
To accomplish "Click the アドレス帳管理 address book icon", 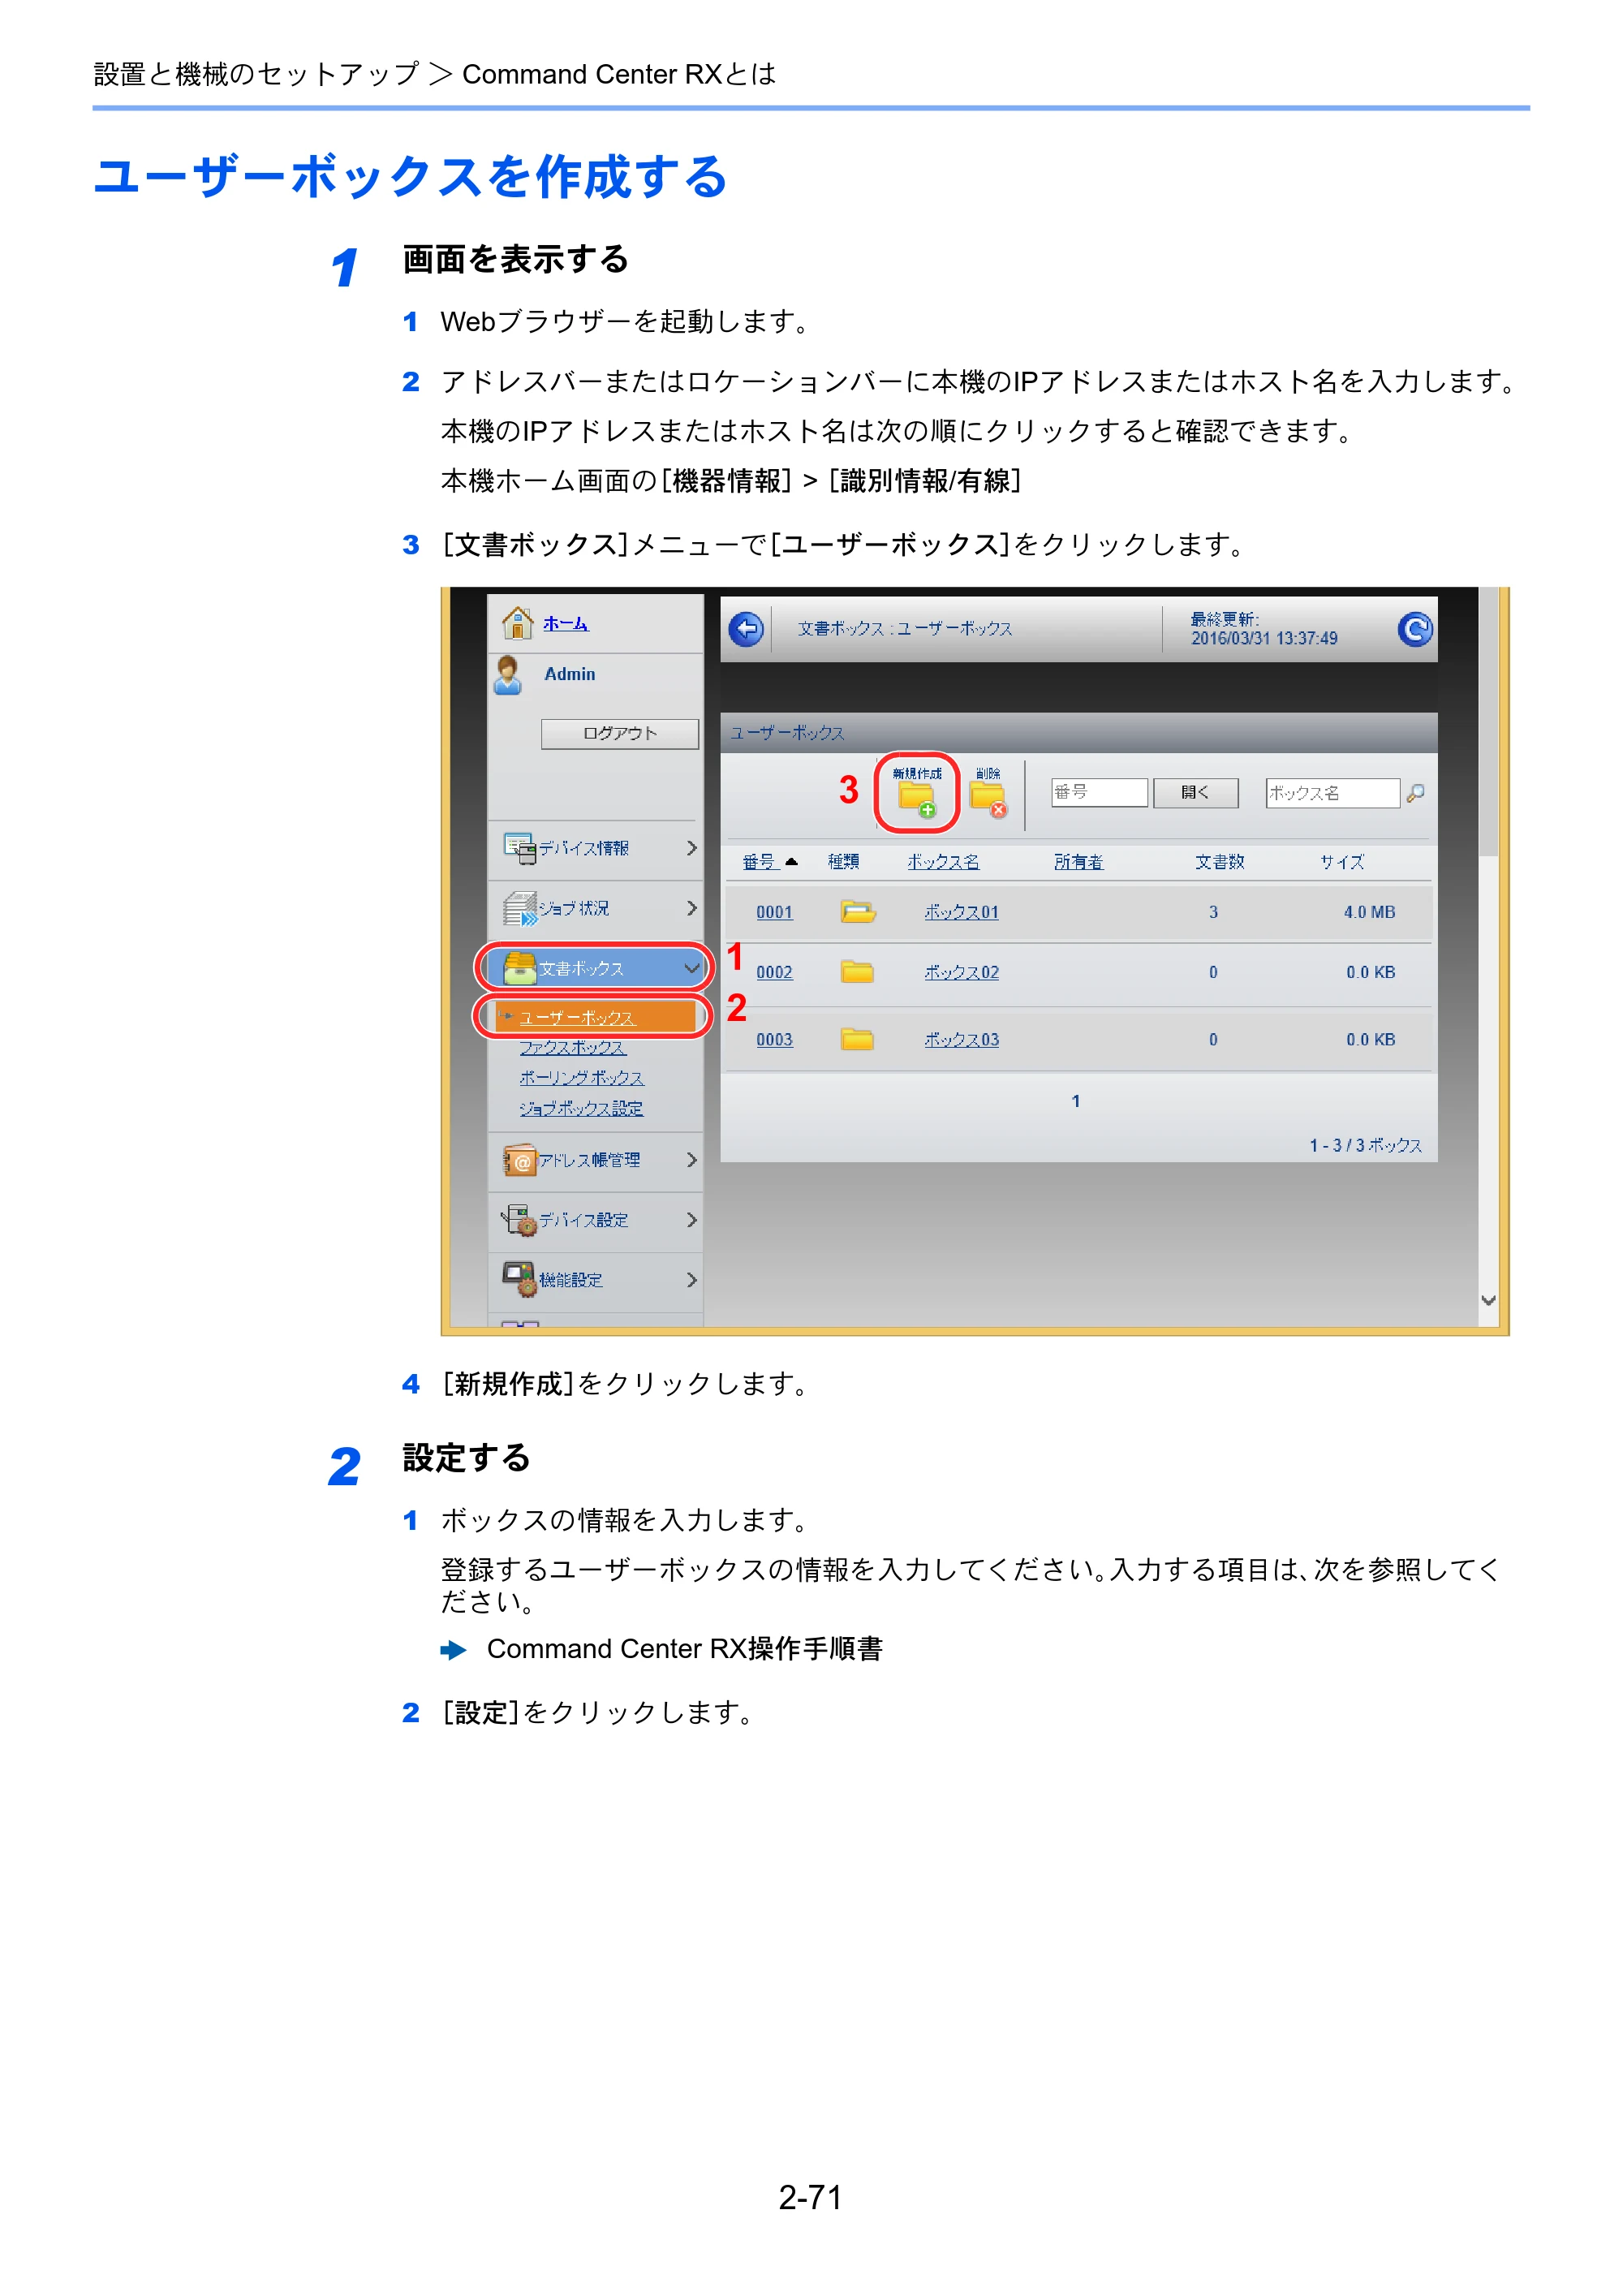I will (520, 1160).
